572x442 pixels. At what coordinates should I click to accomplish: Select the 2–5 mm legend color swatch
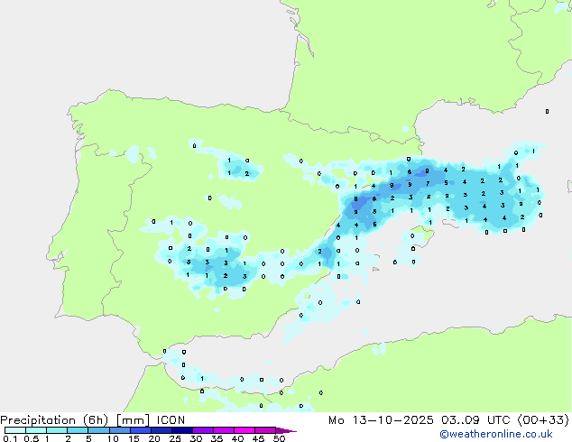coord(78,430)
